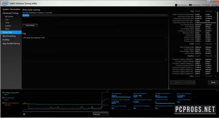Click 'CPU Stress Test started at 11:04' log entry
Screen dimensions: 219x118
click(34, 38)
